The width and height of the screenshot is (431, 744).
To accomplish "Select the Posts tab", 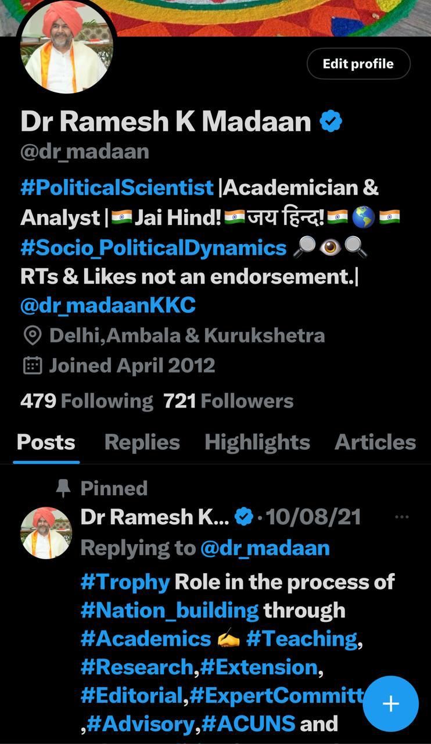I will (46, 442).
